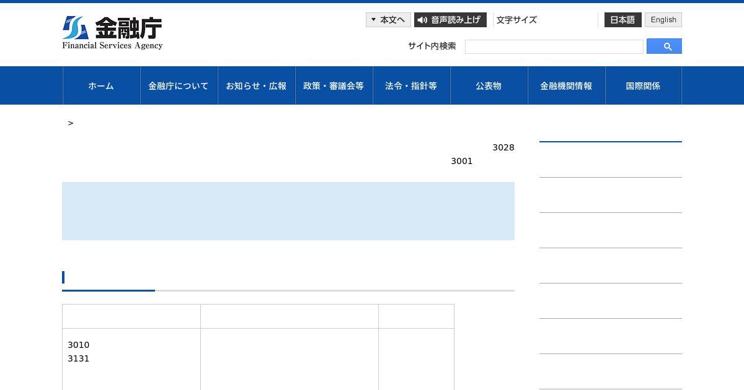Switch language to 日本語

[x=622, y=20]
